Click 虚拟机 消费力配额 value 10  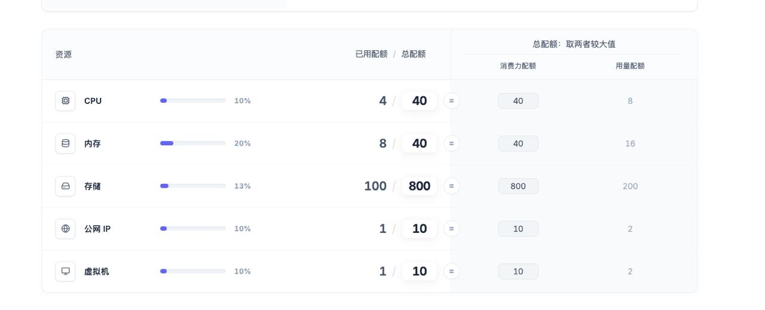click(x=518, y=271)
